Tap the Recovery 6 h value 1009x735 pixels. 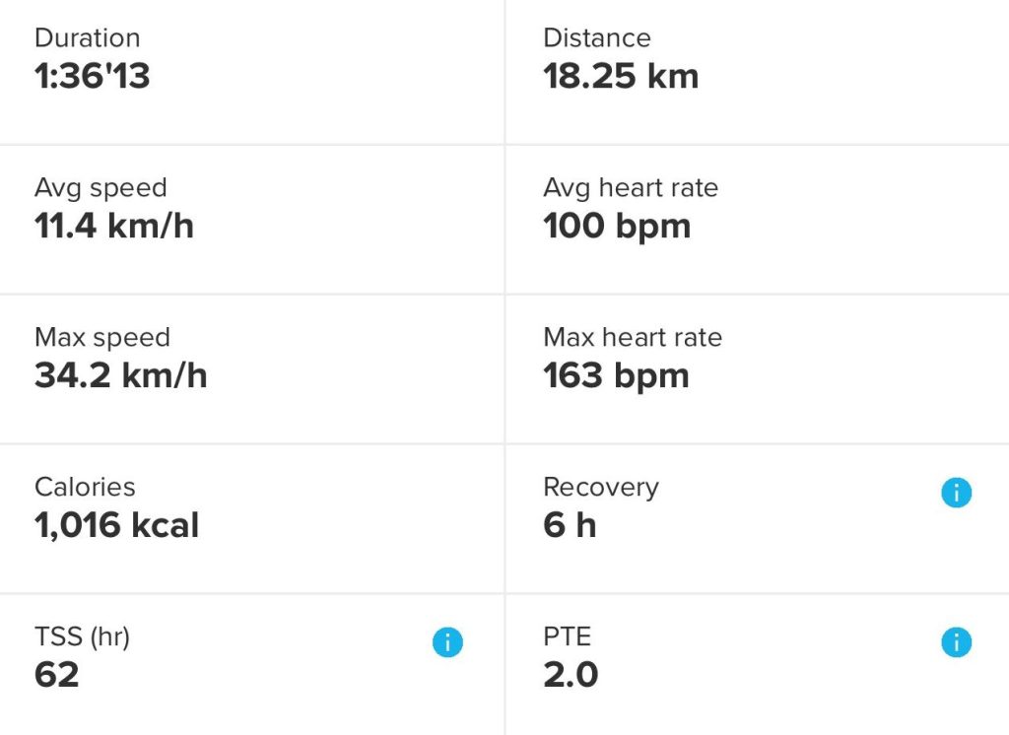[570, 526]
